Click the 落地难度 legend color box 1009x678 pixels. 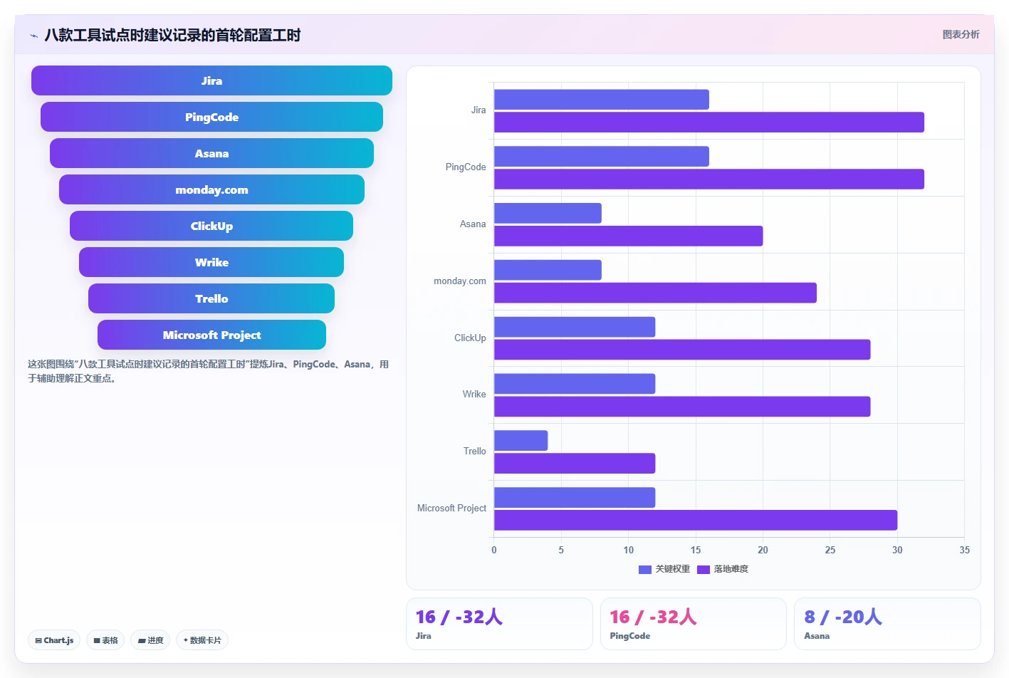tap(704, 569)
